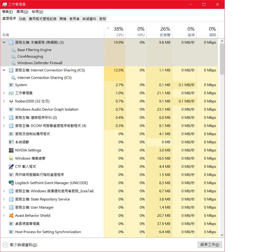Click the 20.7 MB memory value
This screenshot has width=268, height=252.
[x=164, y=216]
